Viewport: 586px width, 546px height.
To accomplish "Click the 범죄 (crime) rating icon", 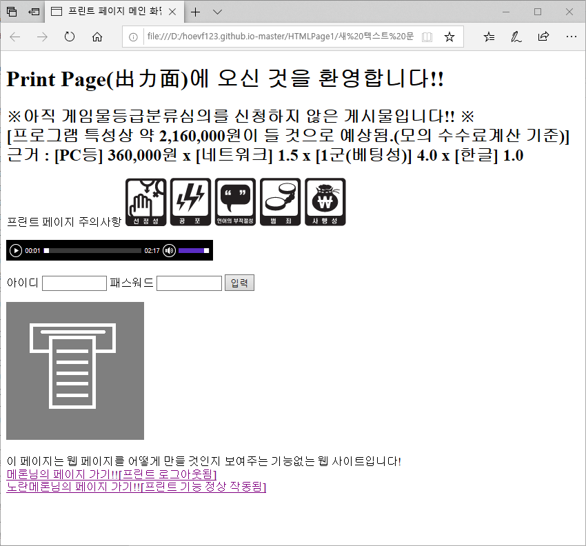I will 280,201.
